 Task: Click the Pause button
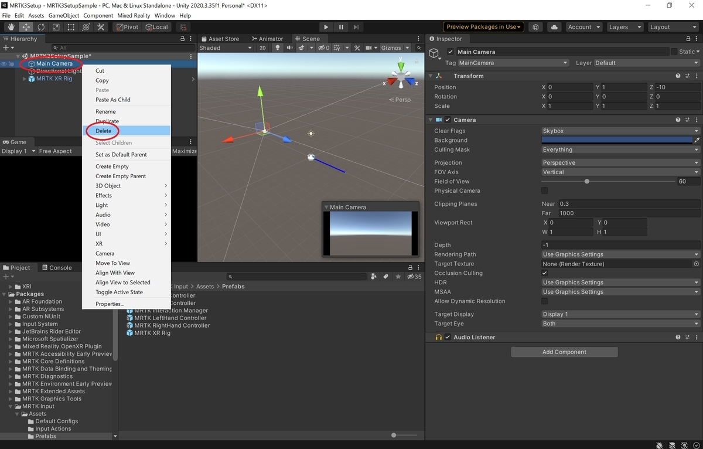point(341,27)
